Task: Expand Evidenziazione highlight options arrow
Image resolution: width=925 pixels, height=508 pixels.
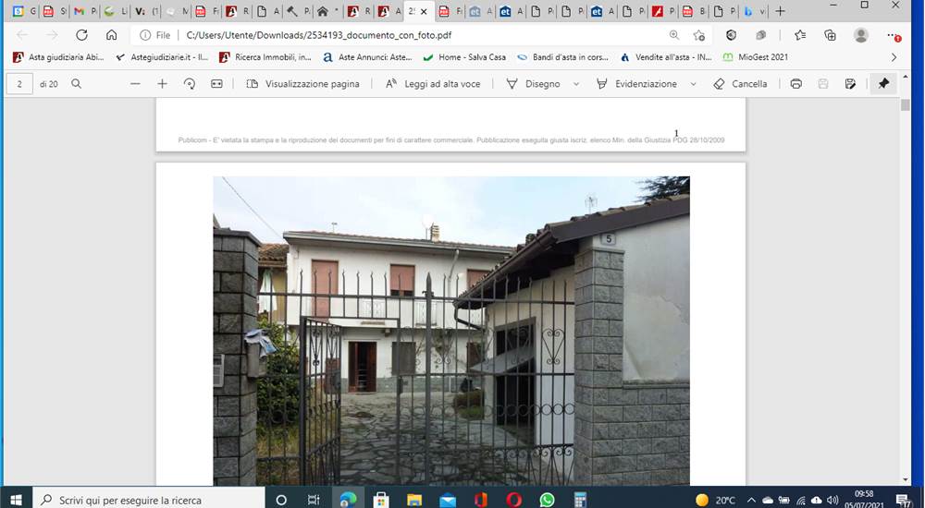Action: (693, 84)
